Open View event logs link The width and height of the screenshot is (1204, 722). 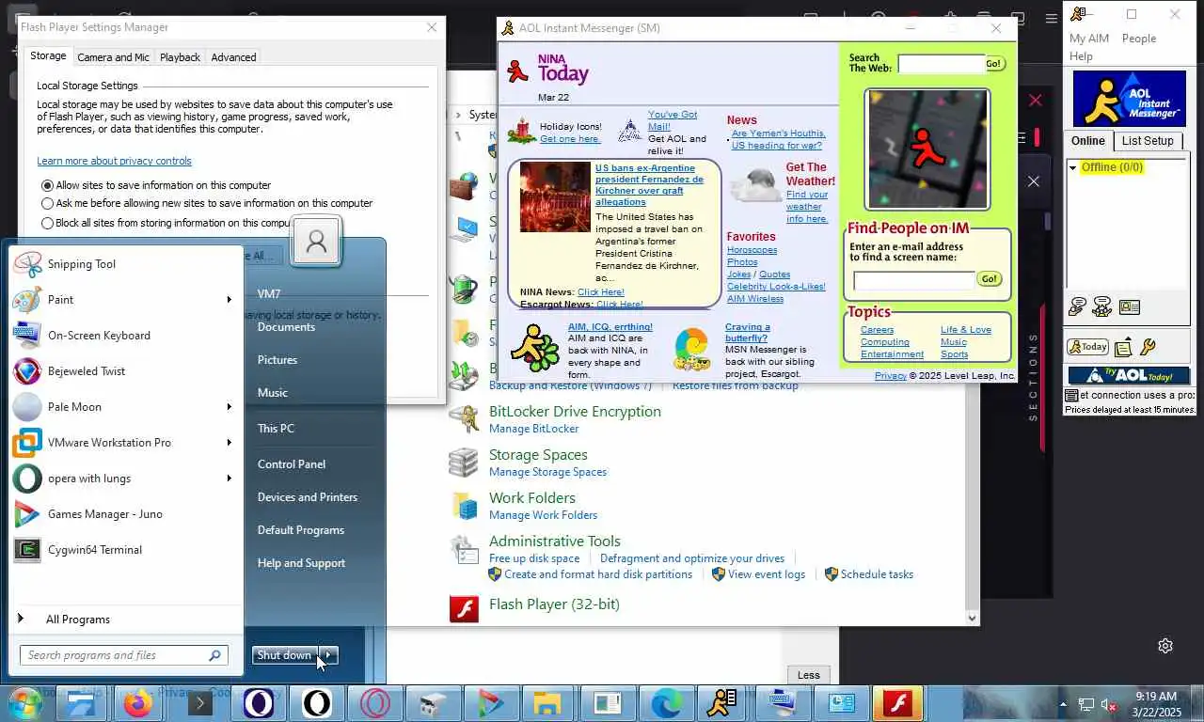[x=767, y=574]
